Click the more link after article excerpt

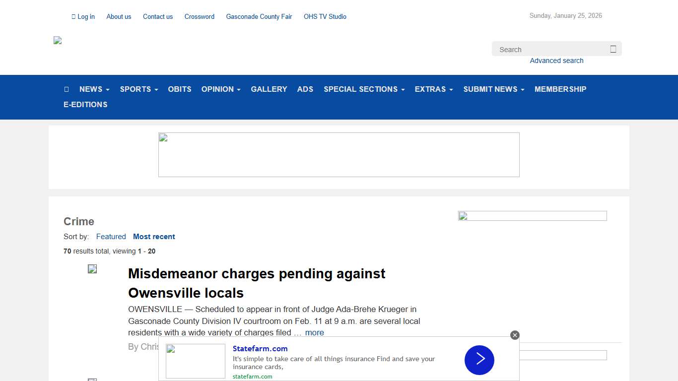click(314, 333)
